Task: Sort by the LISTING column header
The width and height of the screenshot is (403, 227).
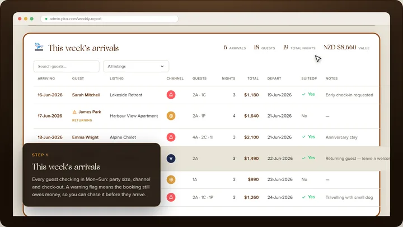Action: [116, 78]
